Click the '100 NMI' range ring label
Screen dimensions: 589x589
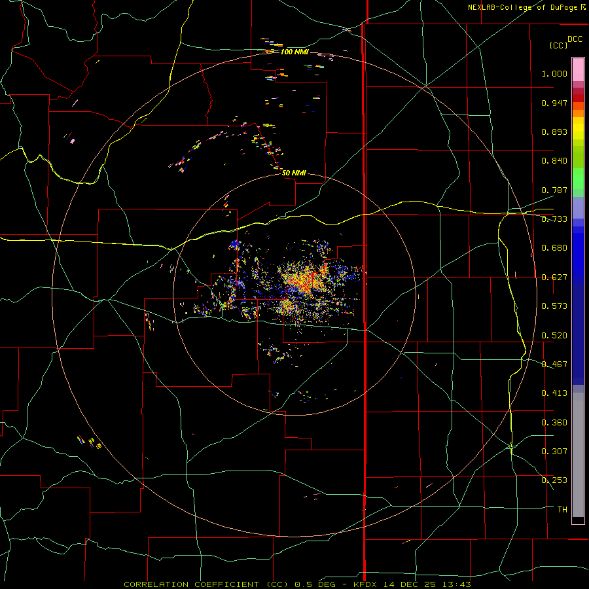tap(294, 52)
